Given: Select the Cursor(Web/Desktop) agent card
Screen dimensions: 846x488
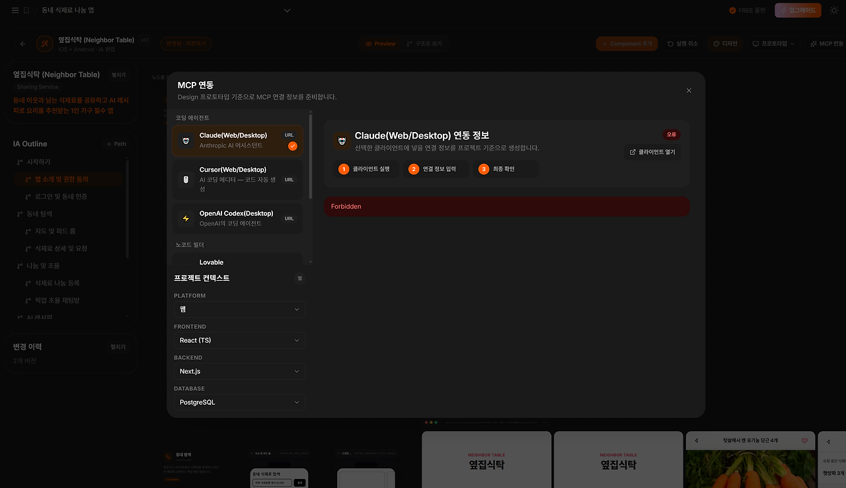Looking at the screenshot, I should tap(238, 179).
